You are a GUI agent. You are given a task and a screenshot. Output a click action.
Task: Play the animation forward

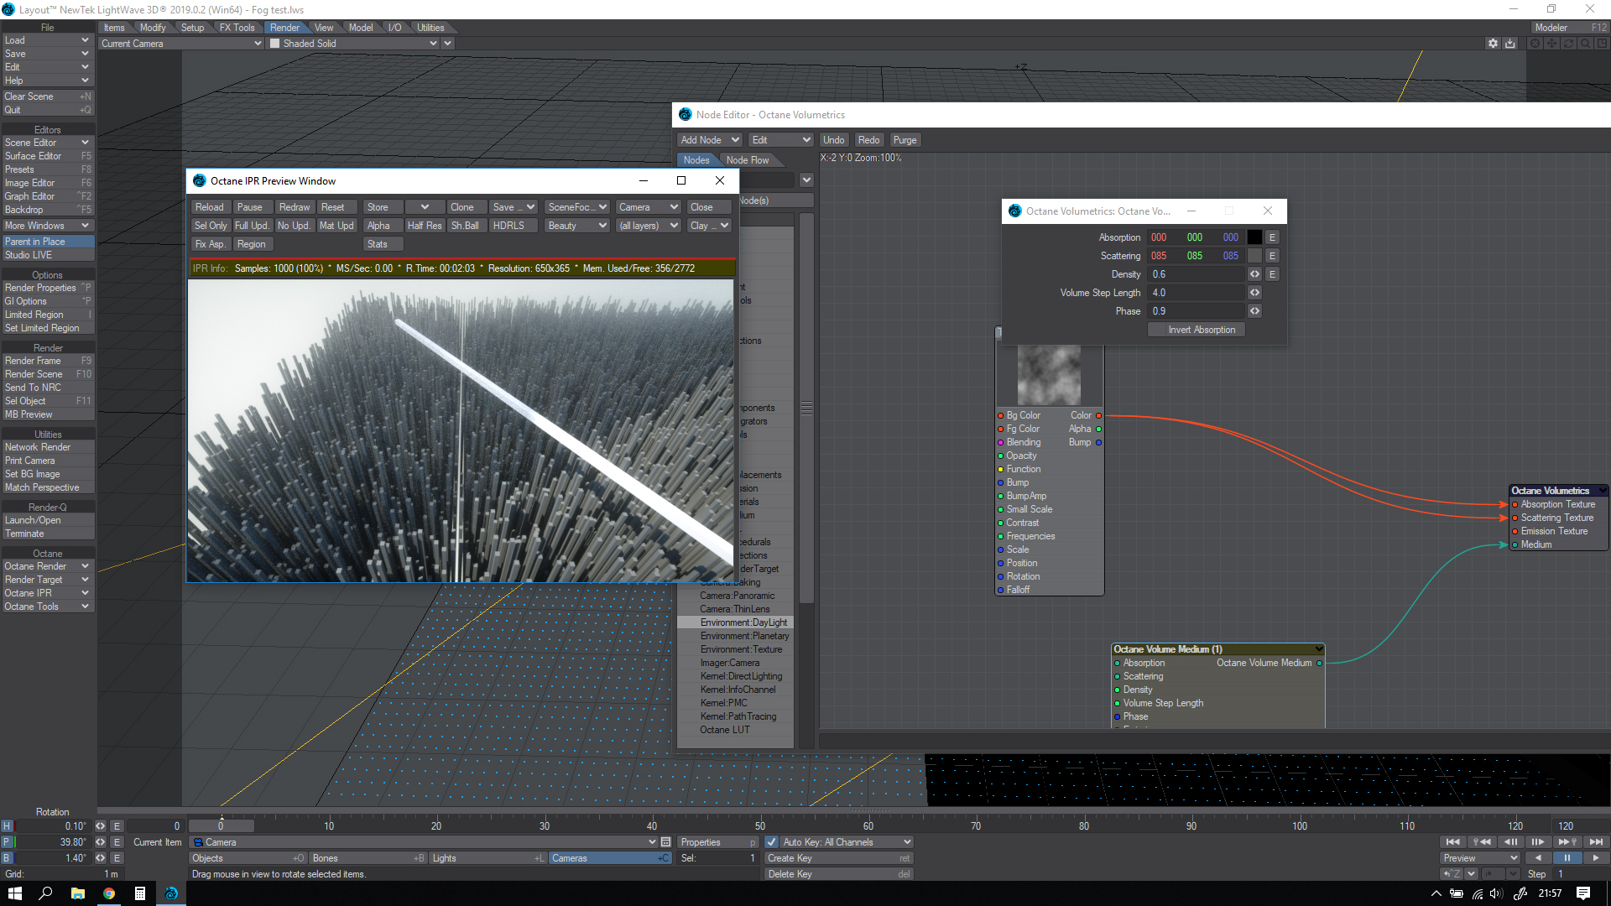(1595, 858)
